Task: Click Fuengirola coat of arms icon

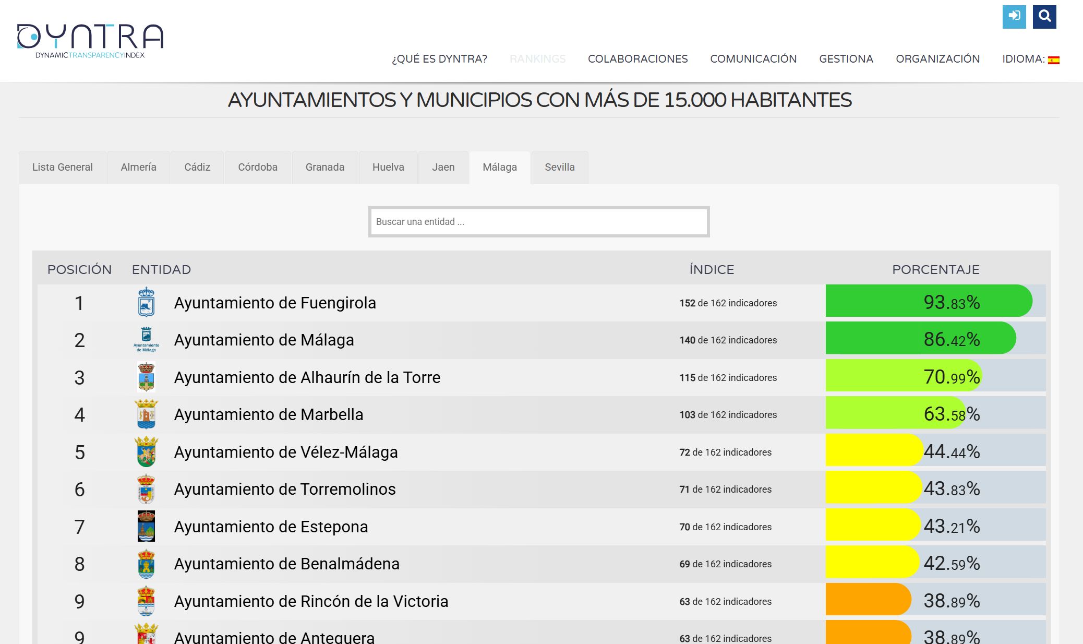Action: click(146, 302)
